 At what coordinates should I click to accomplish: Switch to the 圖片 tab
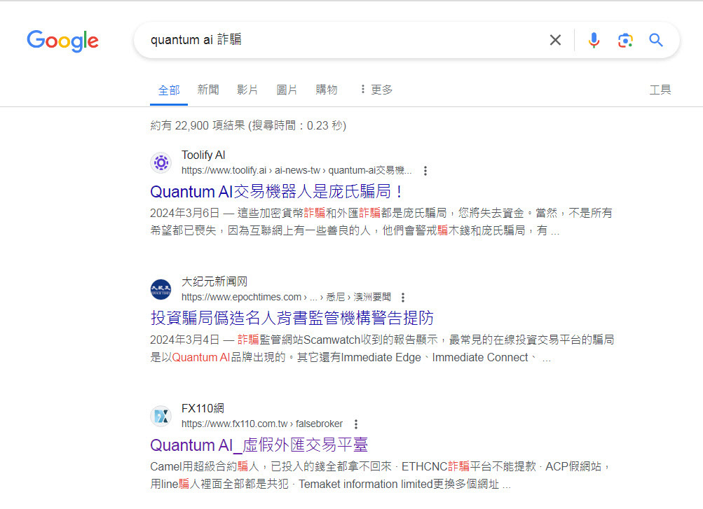pyautogui.click(x=287, y=90)
